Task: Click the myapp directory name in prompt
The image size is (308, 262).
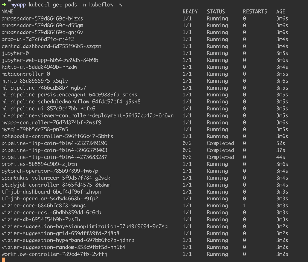Action: 18,5
